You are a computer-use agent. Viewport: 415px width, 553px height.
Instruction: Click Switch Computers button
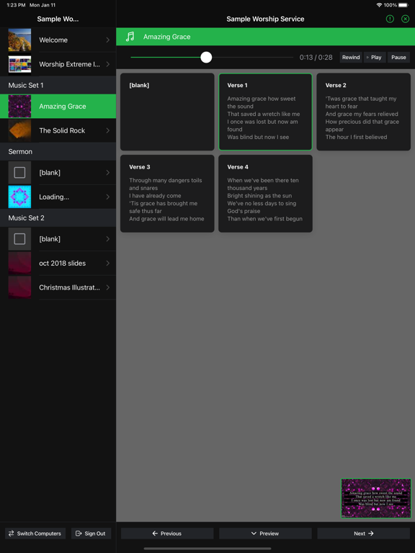click(x=35, y=534)
